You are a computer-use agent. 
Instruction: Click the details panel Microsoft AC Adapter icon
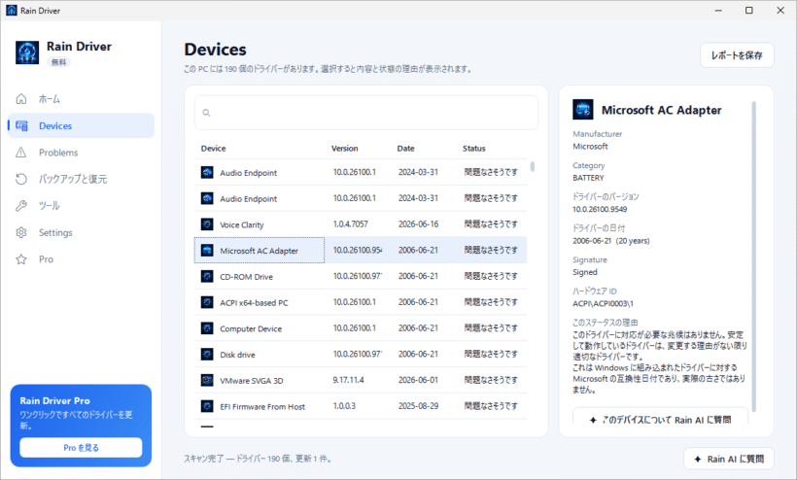[x=582, y=109]
